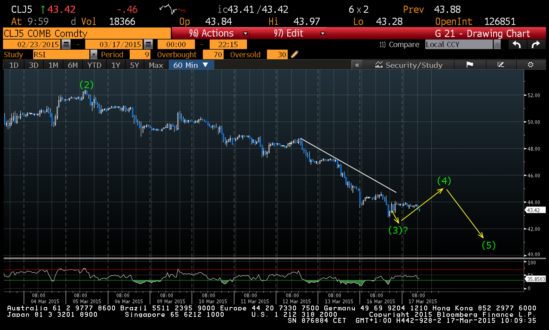The width and height of the screenshot is (549, 330).
Task: Open the chart annotation drawing tool icon
Action: click(x=501, y=65)
